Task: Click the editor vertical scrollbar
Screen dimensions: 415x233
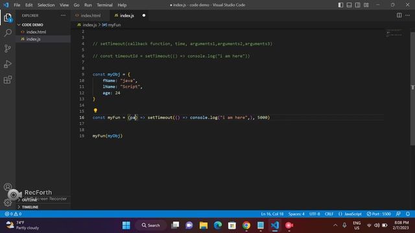Action: pos(412,89)
